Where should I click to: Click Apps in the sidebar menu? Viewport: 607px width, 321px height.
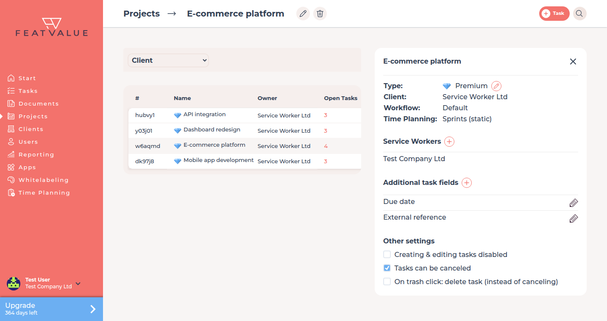point(27,167)
